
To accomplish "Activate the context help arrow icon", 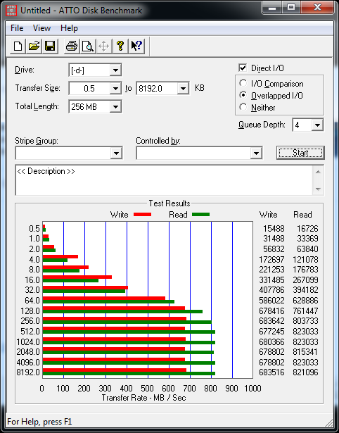I will coord(136,46).
